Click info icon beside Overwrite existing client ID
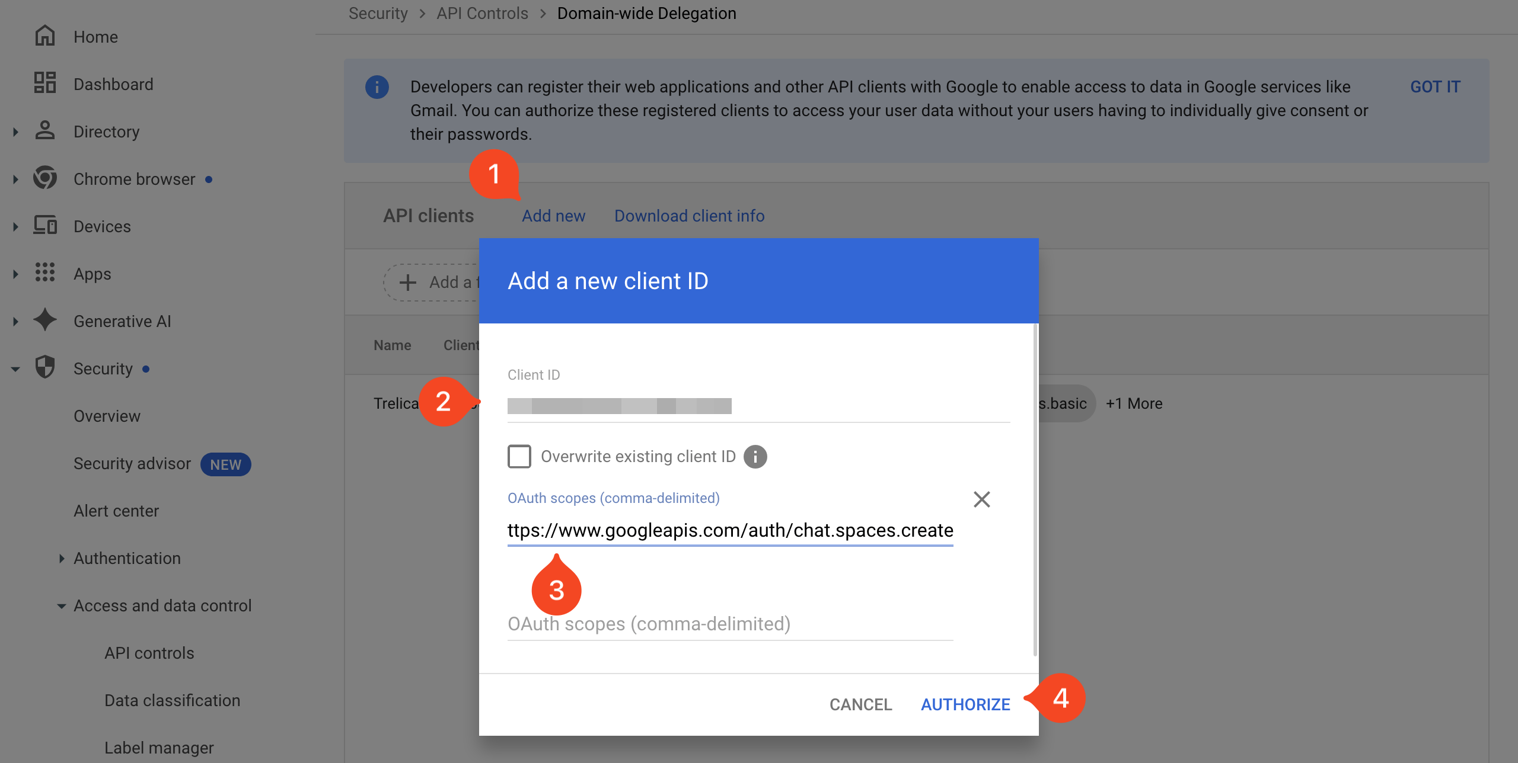Viewport: 1518px width, 763px height. coord(755,457)
